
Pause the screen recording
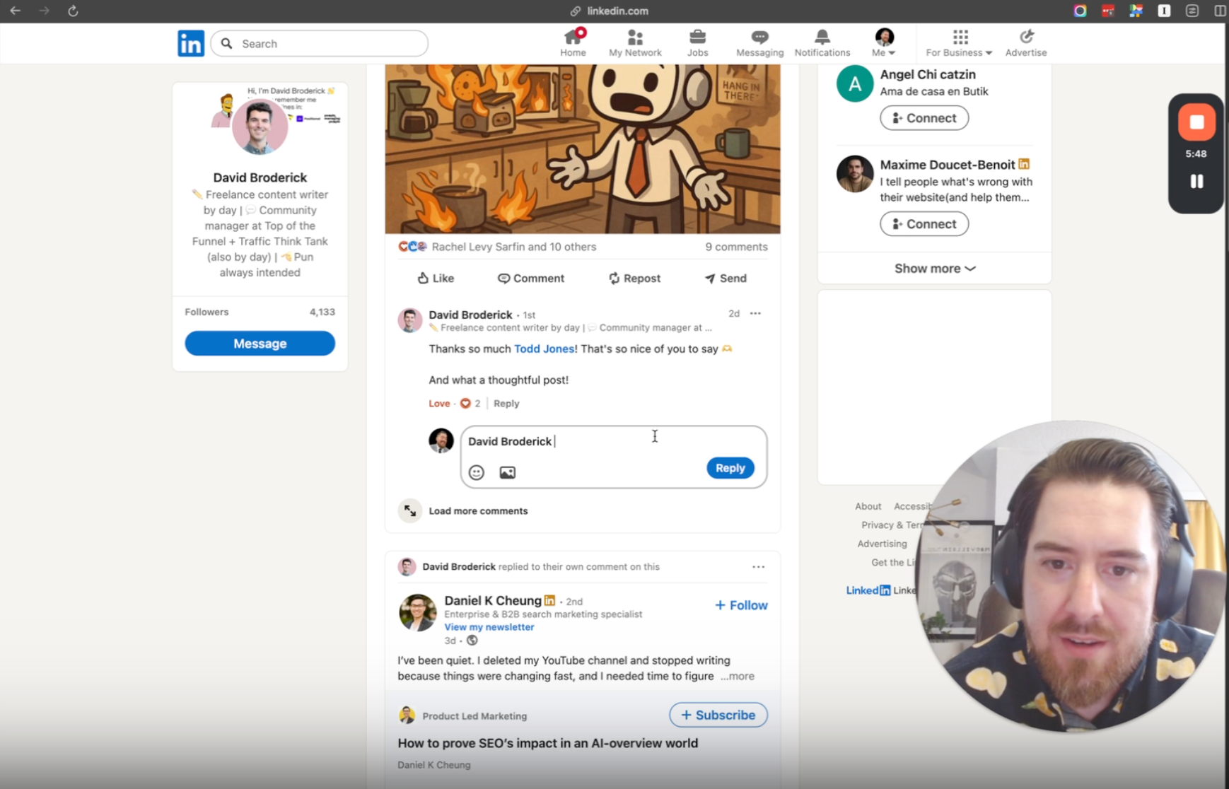1196,182
